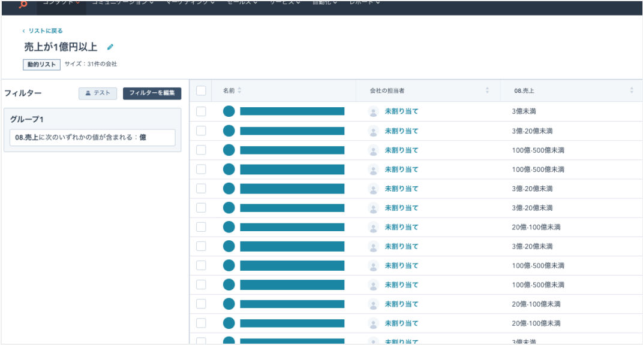
Task: Click the pencil icon beside the list title
Action: click(x=110, y=47)
